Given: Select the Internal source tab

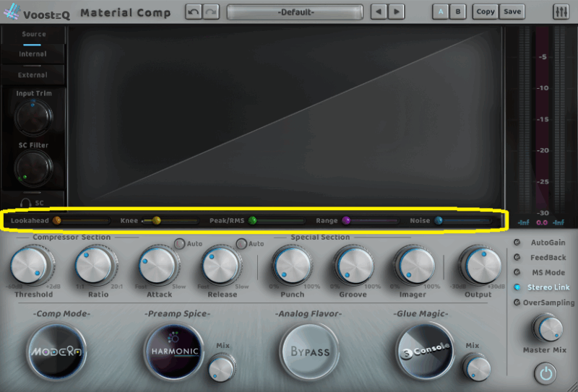Looking at the screenshot, I should [x=33, y=54].
